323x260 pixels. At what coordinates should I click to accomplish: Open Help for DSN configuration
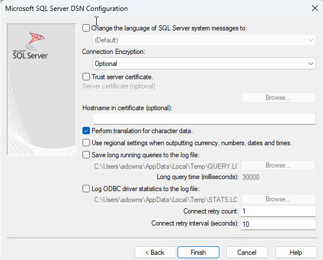click(296, 253)
